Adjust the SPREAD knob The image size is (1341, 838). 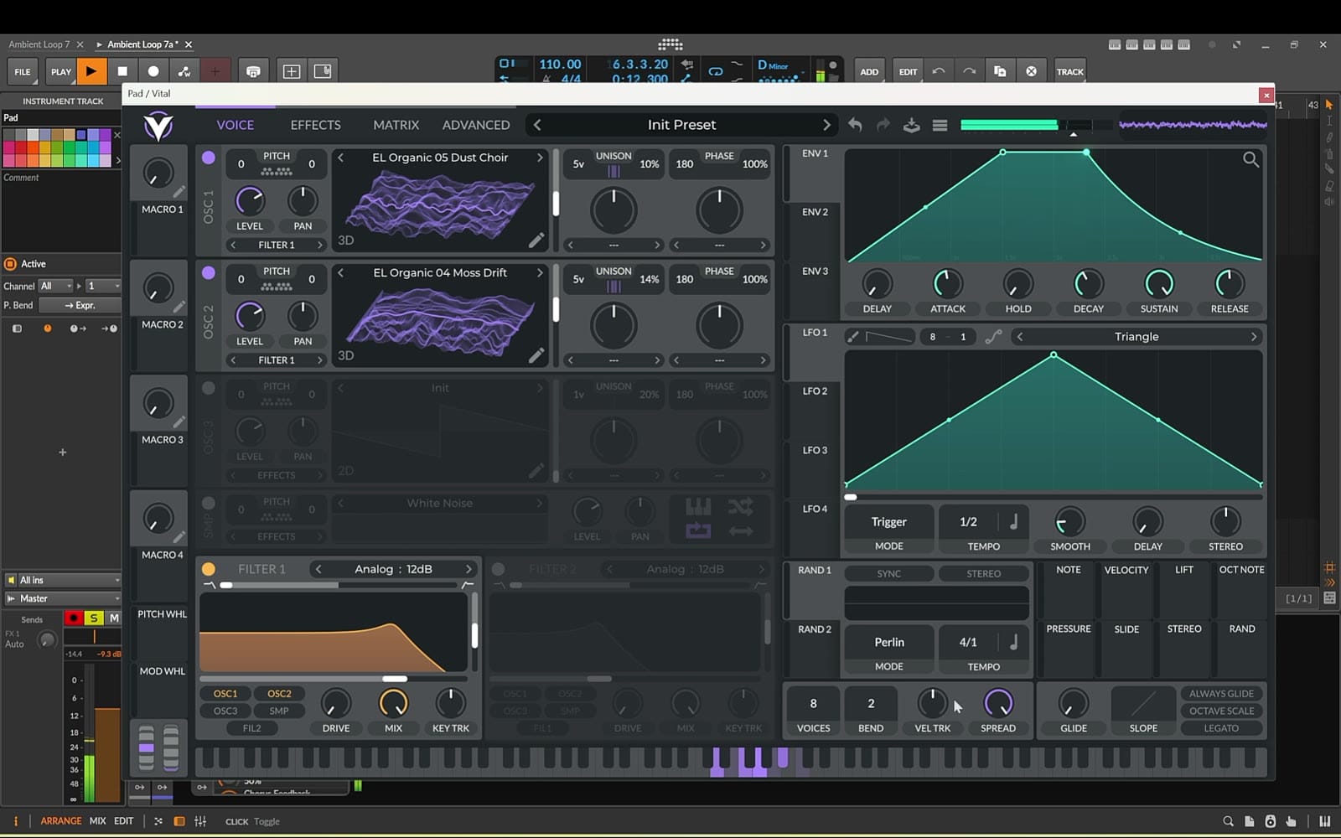click(x=998, y=703)
